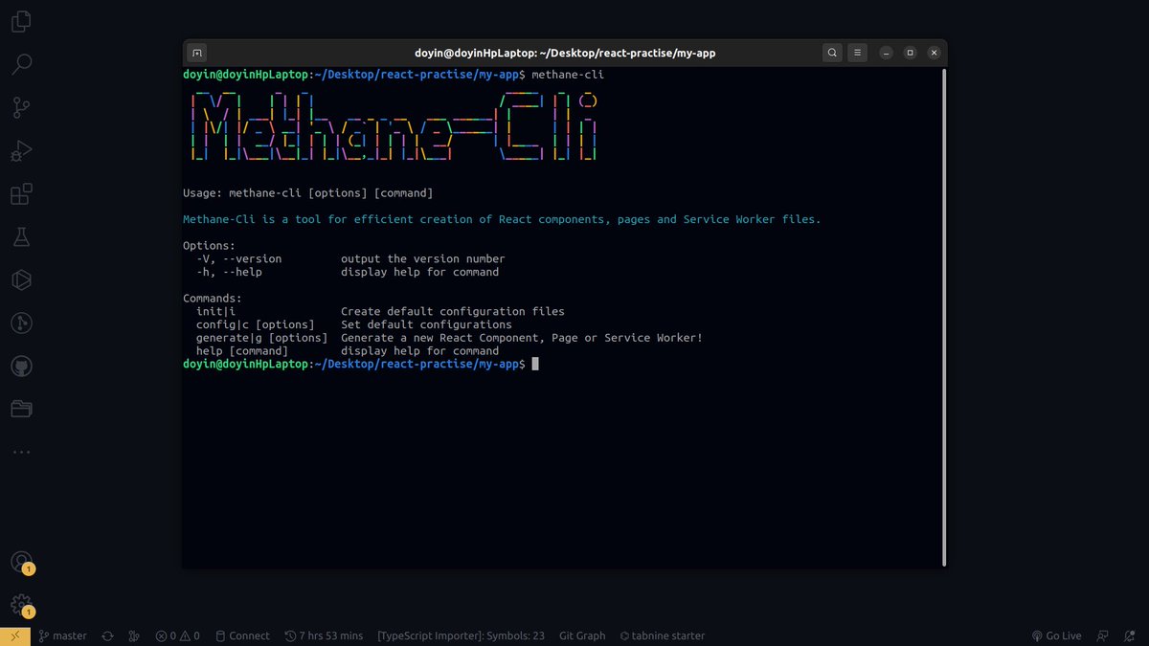Open a new terminal tab in the terminal window
This screenshot has height=646, width=1149.
pyautogui.click(x=196, y=53)
